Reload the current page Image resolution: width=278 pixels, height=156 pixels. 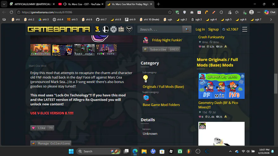pos(11,12)
